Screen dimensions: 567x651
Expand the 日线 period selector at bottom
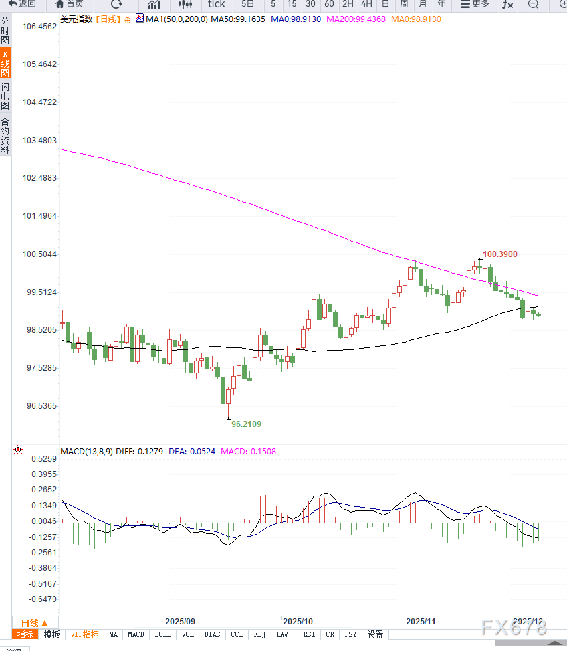click(35, 622)
